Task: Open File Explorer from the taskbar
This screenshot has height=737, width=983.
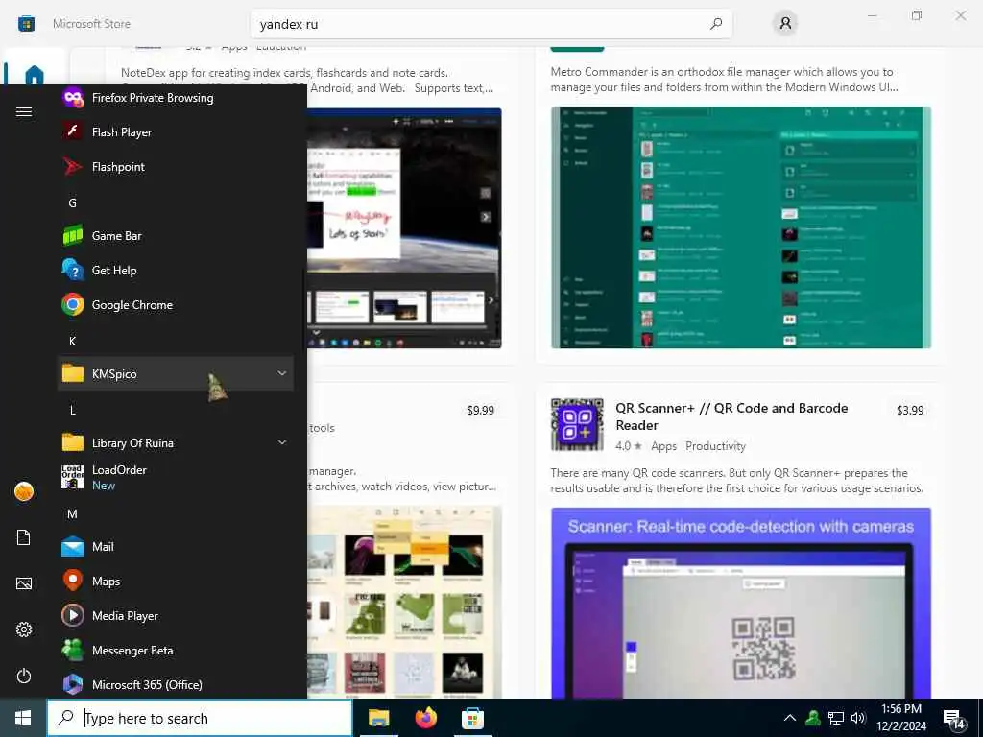Action: click(x=378, y=718)
